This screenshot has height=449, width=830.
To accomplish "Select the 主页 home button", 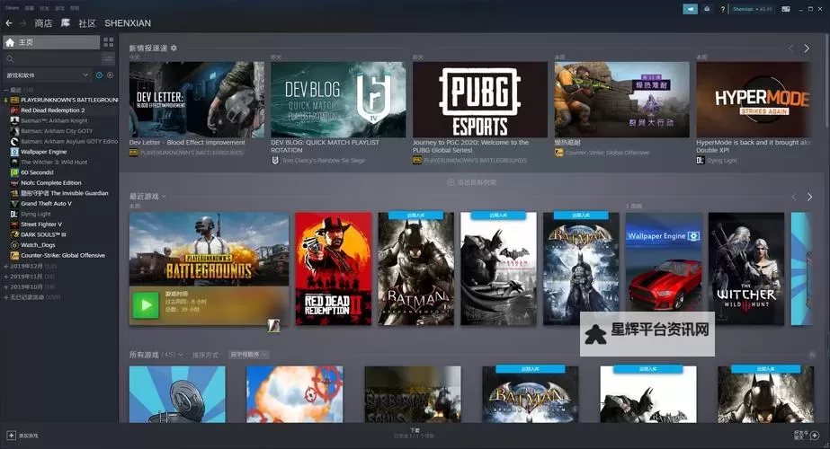I will pyautogui.click(x=51, y=42).
